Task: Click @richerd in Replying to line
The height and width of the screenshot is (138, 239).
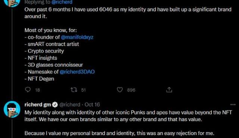Action: [62, 2]
